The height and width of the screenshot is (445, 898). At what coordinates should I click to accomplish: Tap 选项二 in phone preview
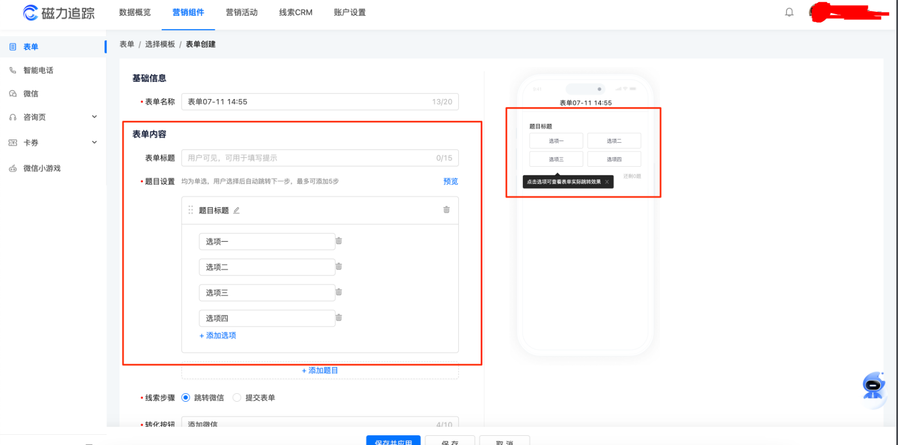click(x=614, y=141)
